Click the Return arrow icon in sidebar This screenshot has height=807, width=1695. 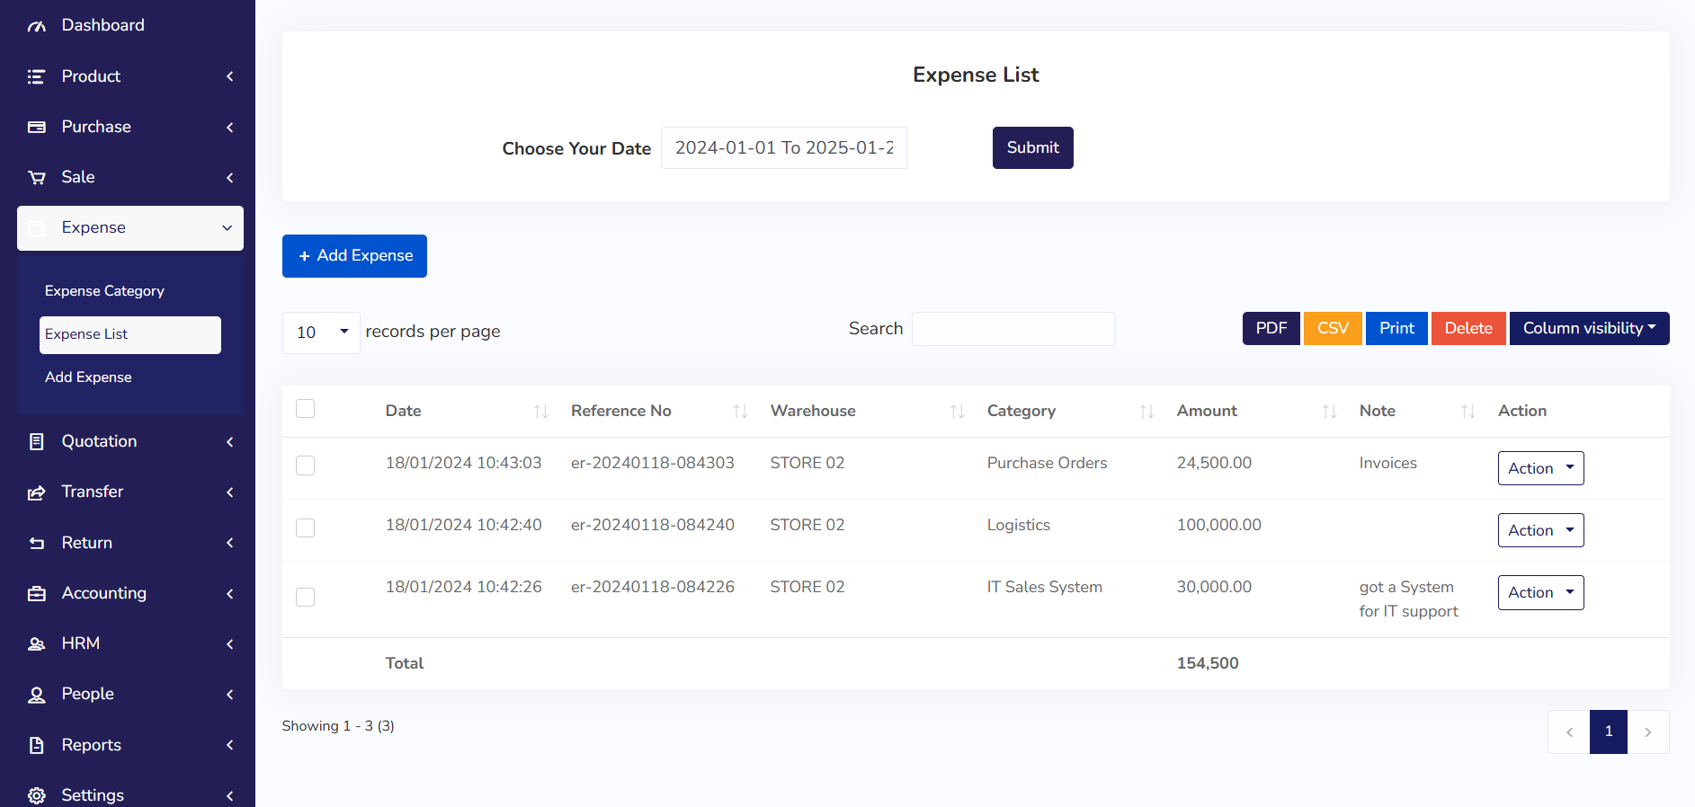(x=36, y=544)
